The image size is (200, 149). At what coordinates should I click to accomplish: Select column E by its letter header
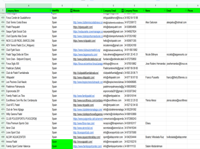click(x=135, y=6)
